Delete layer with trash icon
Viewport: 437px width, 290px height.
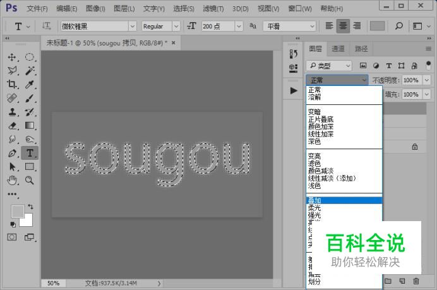[416, 281]
